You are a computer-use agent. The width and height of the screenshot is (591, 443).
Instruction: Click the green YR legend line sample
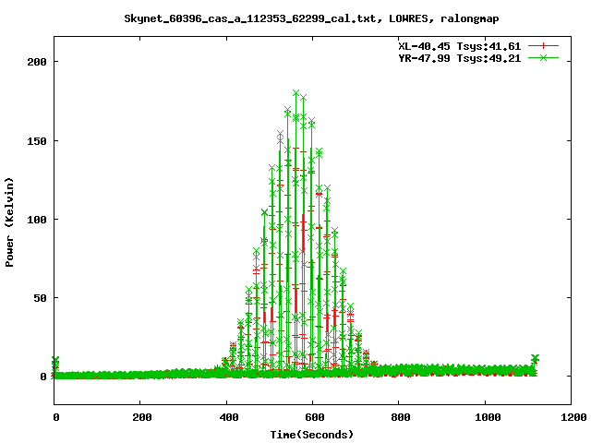(x=543, y=57)
